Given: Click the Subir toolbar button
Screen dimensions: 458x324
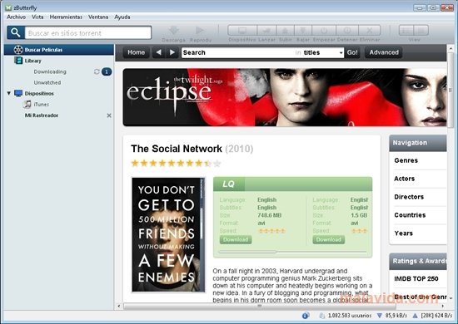Looking at the screenshot, I should (285, 30).
